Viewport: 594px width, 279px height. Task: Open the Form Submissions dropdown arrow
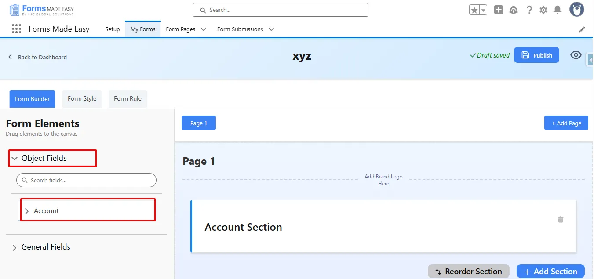click(271, 29)
